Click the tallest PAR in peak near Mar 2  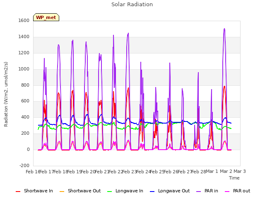[x=224, y=29]
